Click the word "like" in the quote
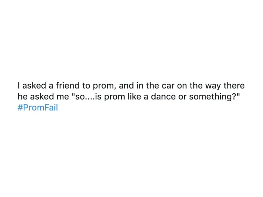 pos(136,96)
